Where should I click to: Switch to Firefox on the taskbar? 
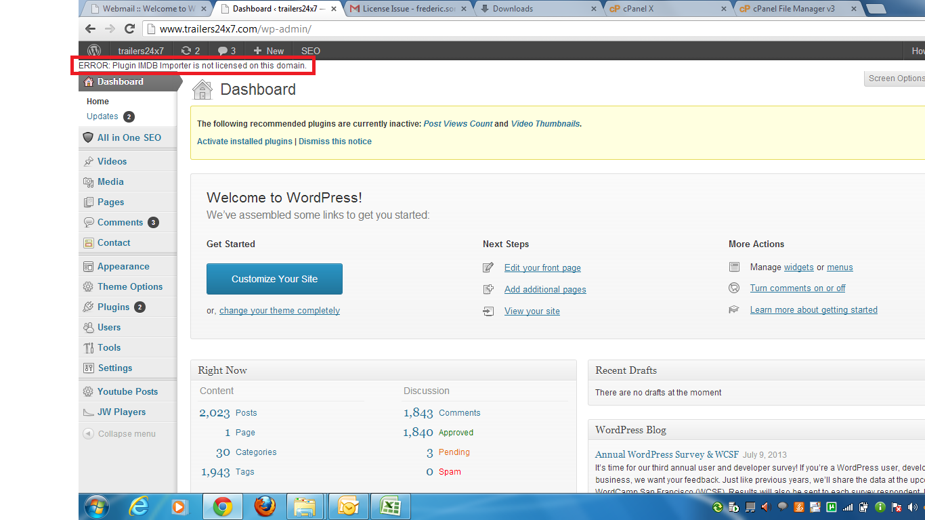click(x=265, y=506)
